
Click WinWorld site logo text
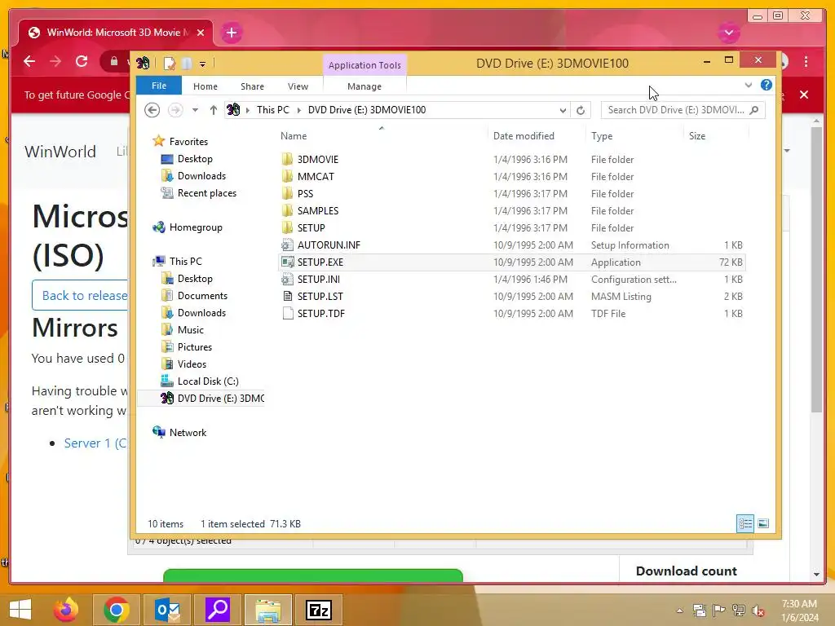tap(60, 152)
